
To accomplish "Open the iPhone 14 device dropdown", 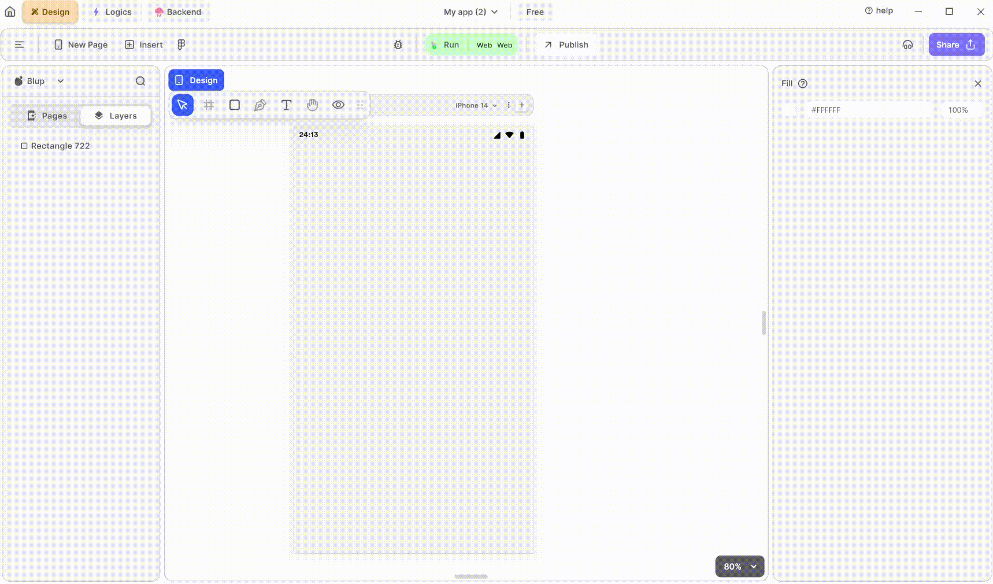I will coord(476,105).
